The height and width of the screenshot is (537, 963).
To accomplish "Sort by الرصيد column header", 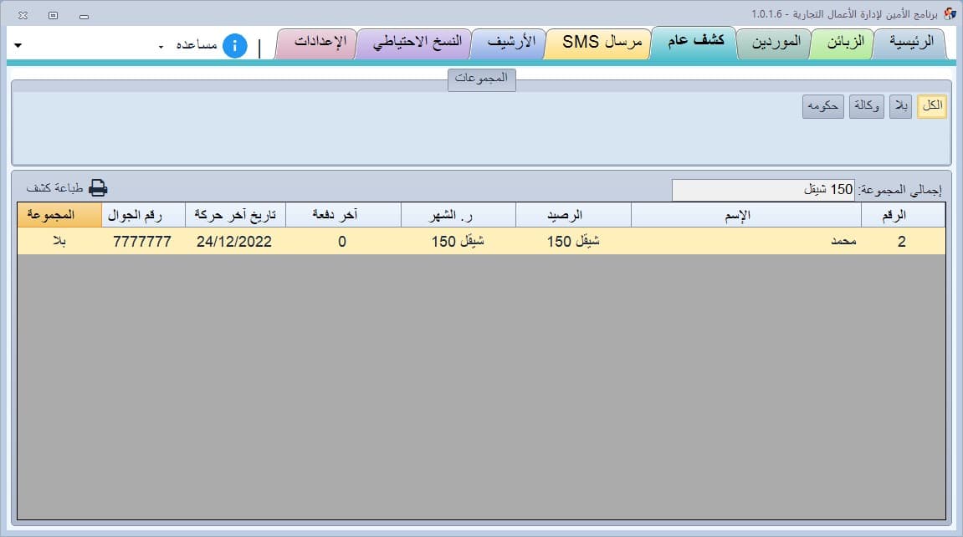I will tap(573, 215).
